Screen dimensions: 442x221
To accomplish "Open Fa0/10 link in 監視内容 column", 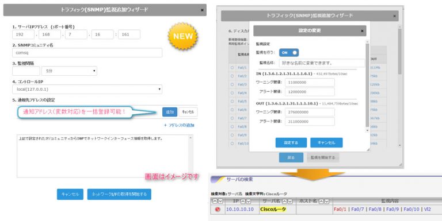I will (x=411, y=210).
